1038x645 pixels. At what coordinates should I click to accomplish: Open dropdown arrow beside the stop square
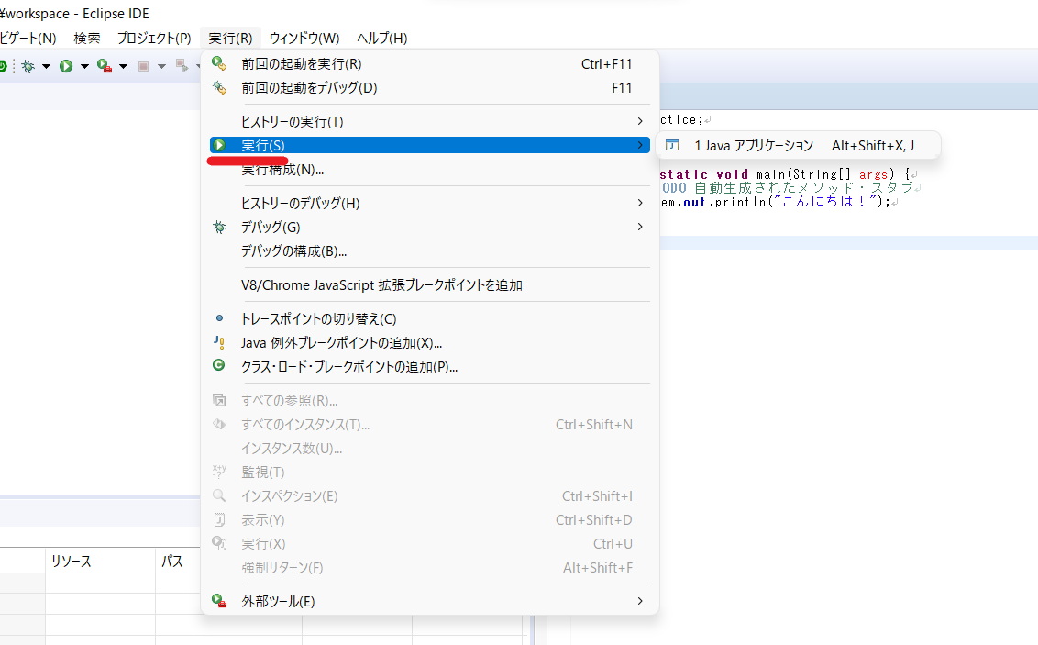(161, 66)
